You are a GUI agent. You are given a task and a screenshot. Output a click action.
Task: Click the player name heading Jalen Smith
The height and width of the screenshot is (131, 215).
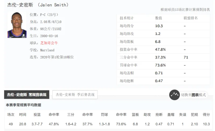(38, 5)
